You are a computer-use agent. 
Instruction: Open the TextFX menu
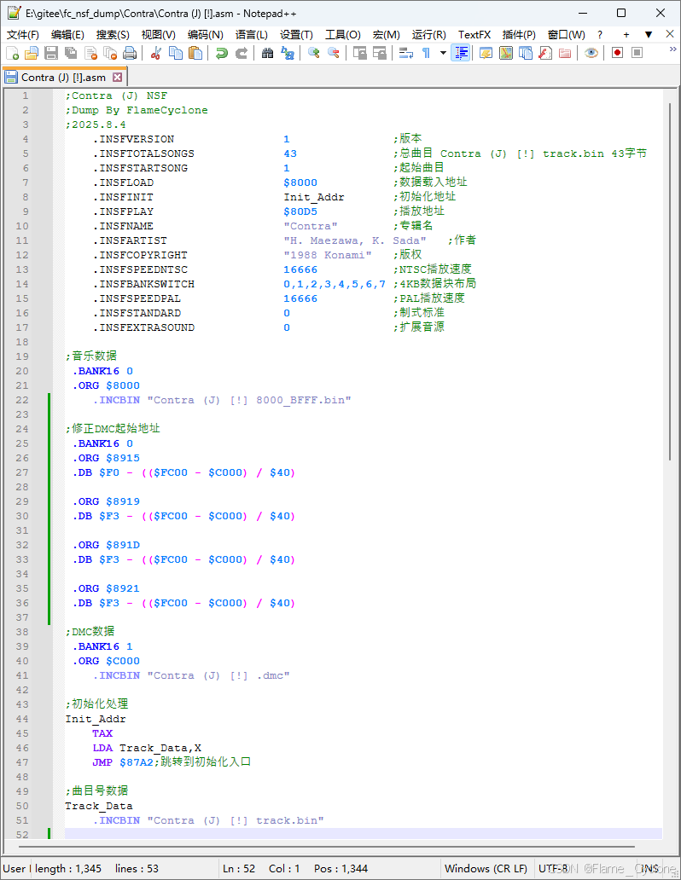point(474,35)
